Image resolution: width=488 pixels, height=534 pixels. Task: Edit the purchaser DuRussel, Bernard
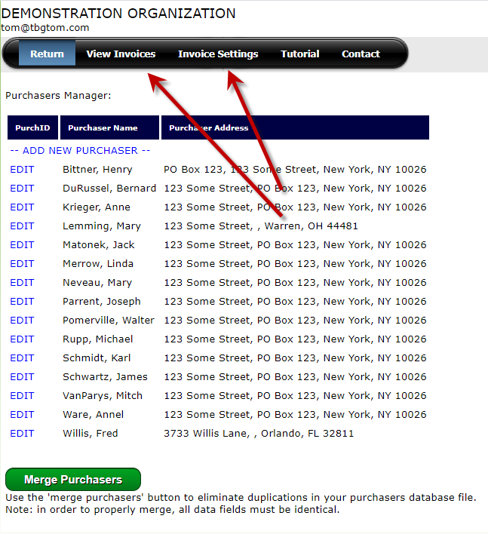click(22, 189)
